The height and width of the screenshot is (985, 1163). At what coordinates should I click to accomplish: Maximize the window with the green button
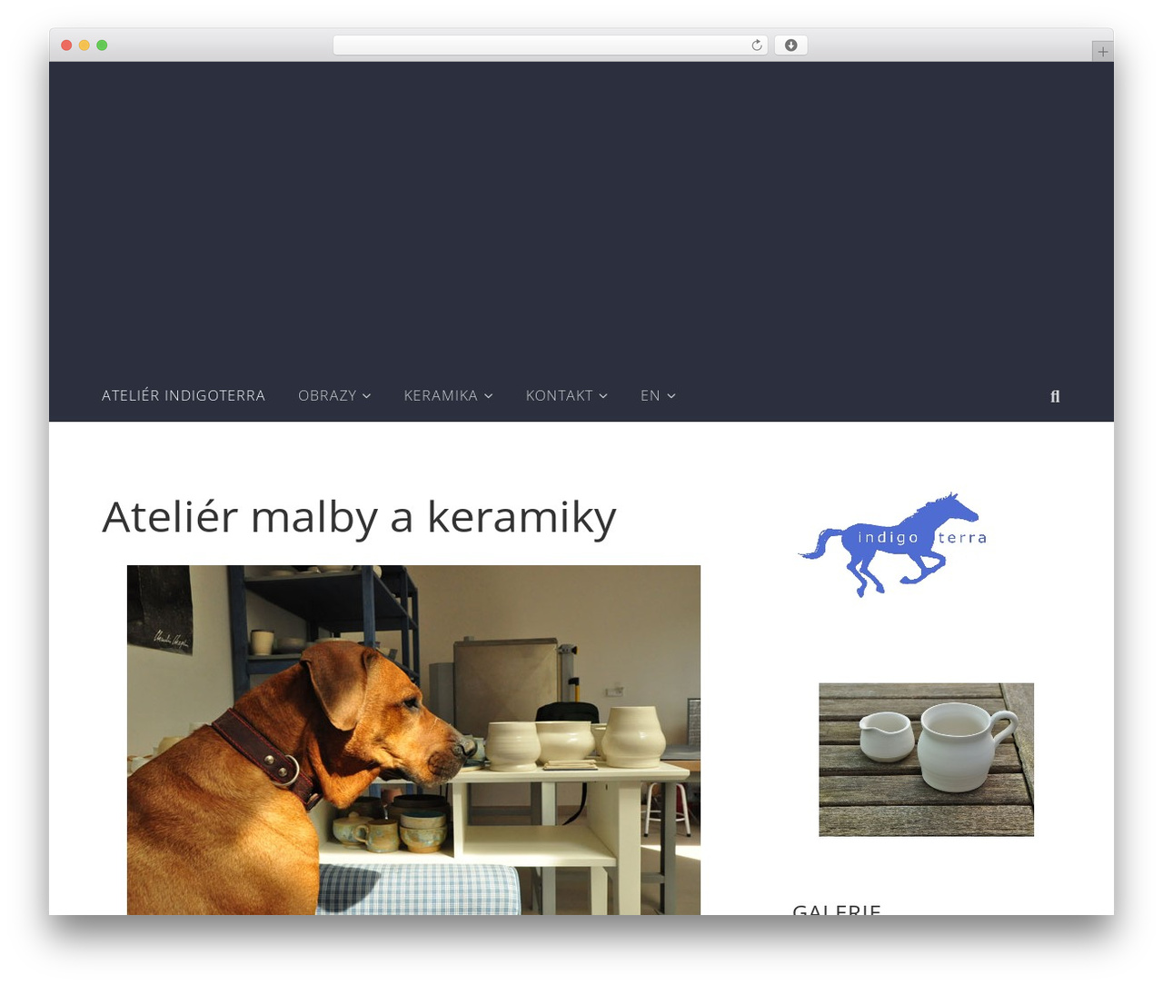tap(102, 45)
